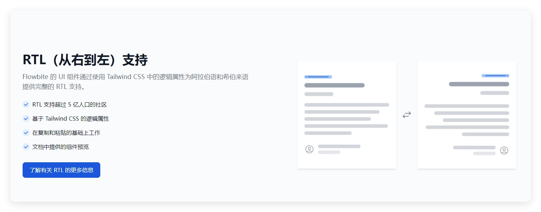Click the dark gray title bar in the right card
The image size is (541, 212).
coord(479,84)
